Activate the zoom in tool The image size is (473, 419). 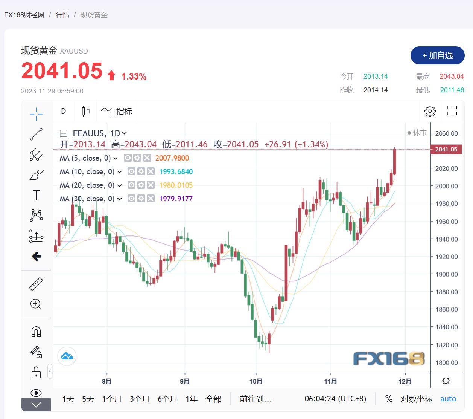point(36,304)
